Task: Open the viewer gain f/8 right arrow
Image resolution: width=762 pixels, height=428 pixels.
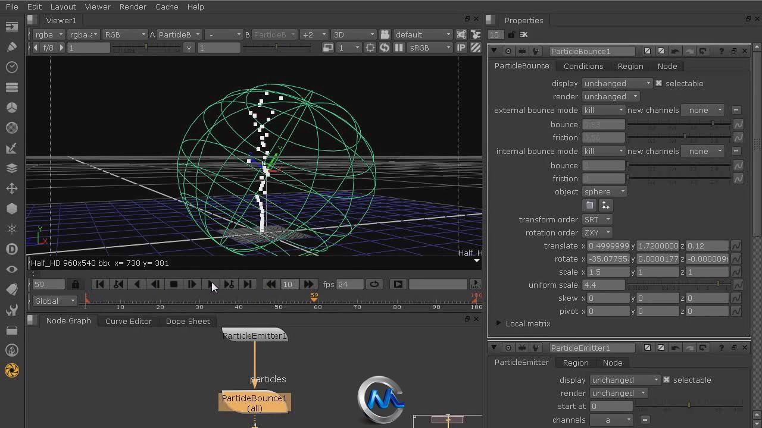Action: (x=61, y=48)
